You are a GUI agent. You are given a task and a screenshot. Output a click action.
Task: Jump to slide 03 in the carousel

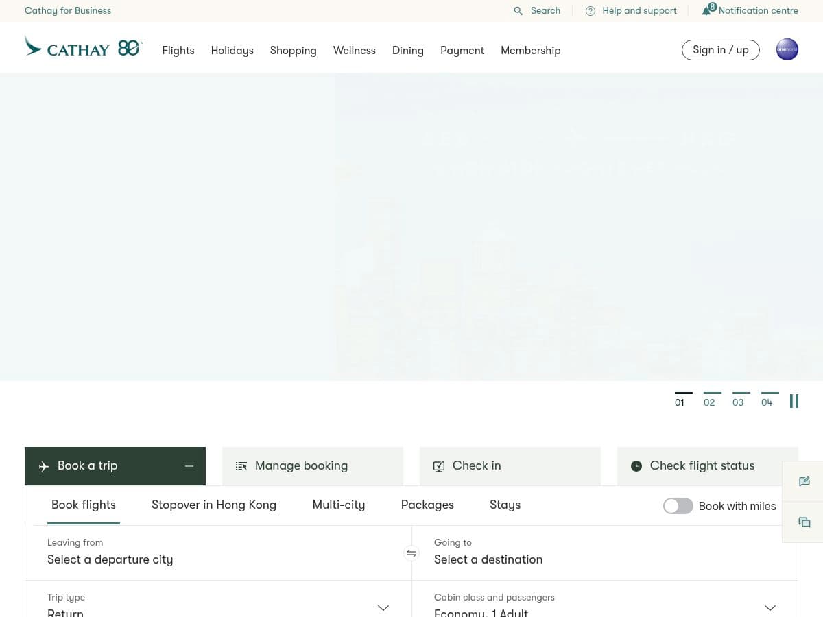tap(739, 402)
